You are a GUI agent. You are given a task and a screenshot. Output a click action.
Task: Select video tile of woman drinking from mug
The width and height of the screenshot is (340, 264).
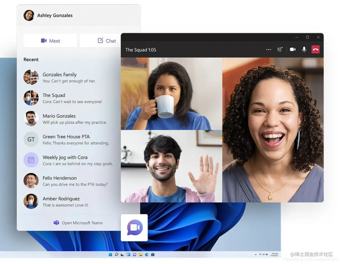click(x=171, y=94)
